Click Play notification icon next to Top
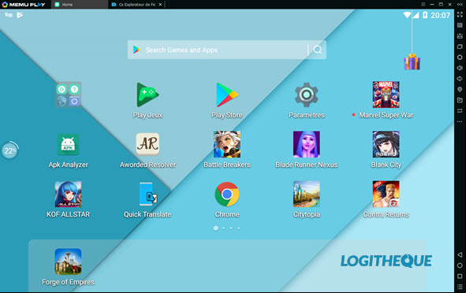 coord(20,15)
